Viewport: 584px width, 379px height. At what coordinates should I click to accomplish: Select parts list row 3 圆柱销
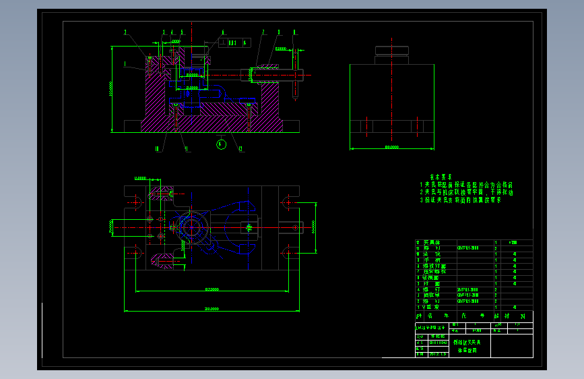(474, 295)
